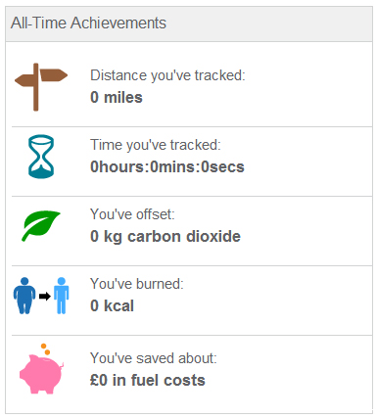The image size is (377, 418).
Task: Click the 'You've burned:' label
Action: [x=137, y=284]
